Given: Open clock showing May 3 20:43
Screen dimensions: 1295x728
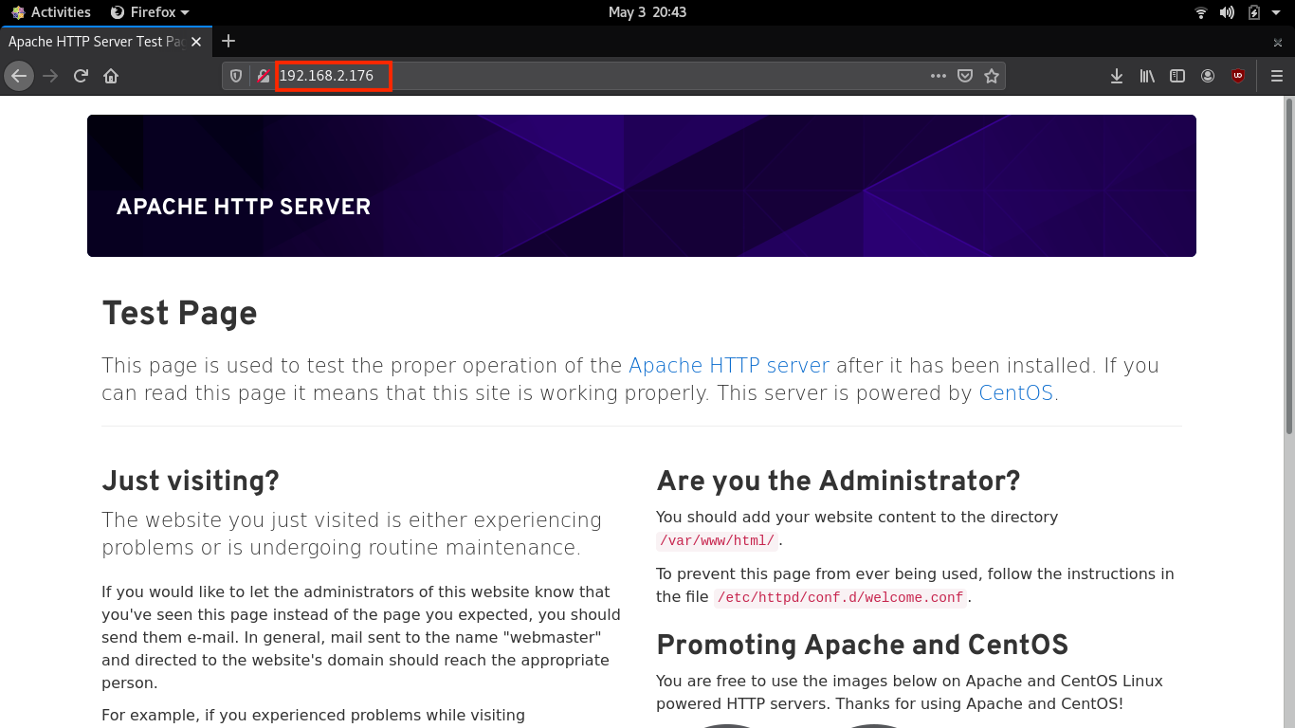Looking at the screenshot, I should point(647,12).
